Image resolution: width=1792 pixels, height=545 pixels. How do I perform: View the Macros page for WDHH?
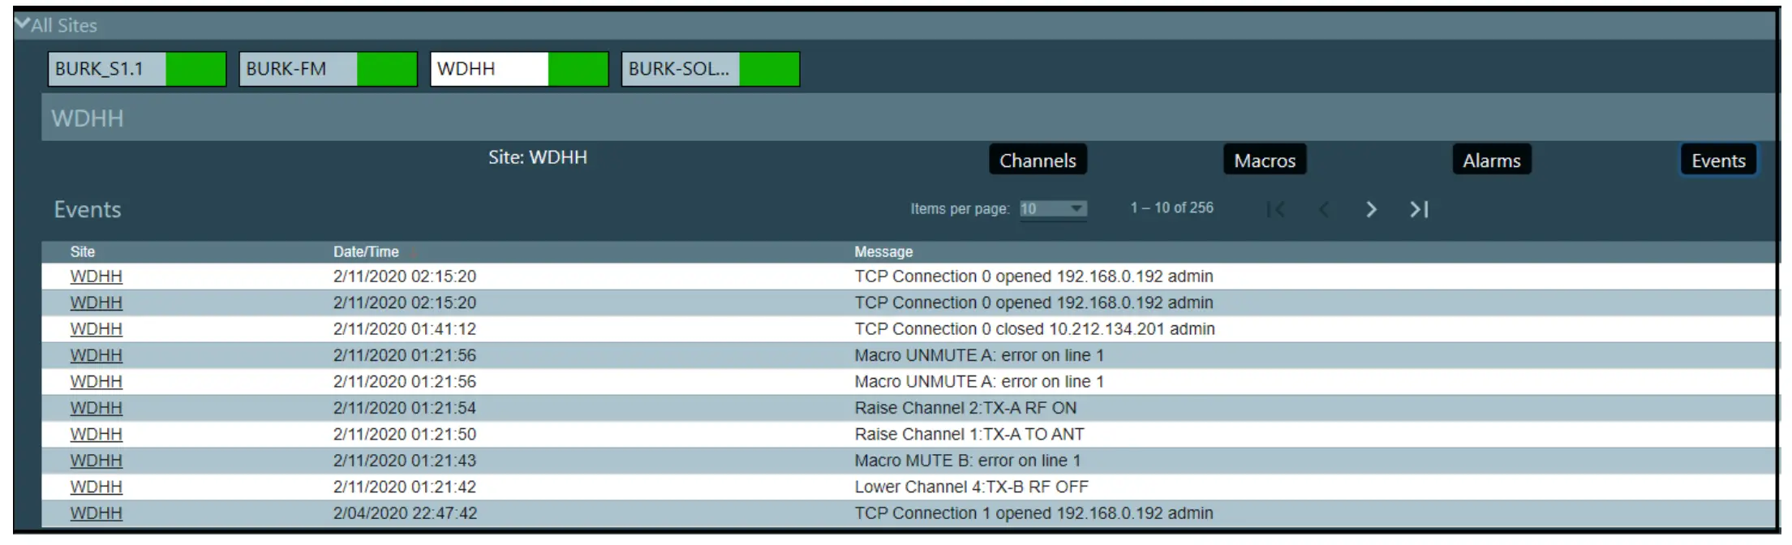(1264, 160)
